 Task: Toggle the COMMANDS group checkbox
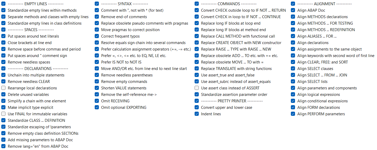click(197, 4)
